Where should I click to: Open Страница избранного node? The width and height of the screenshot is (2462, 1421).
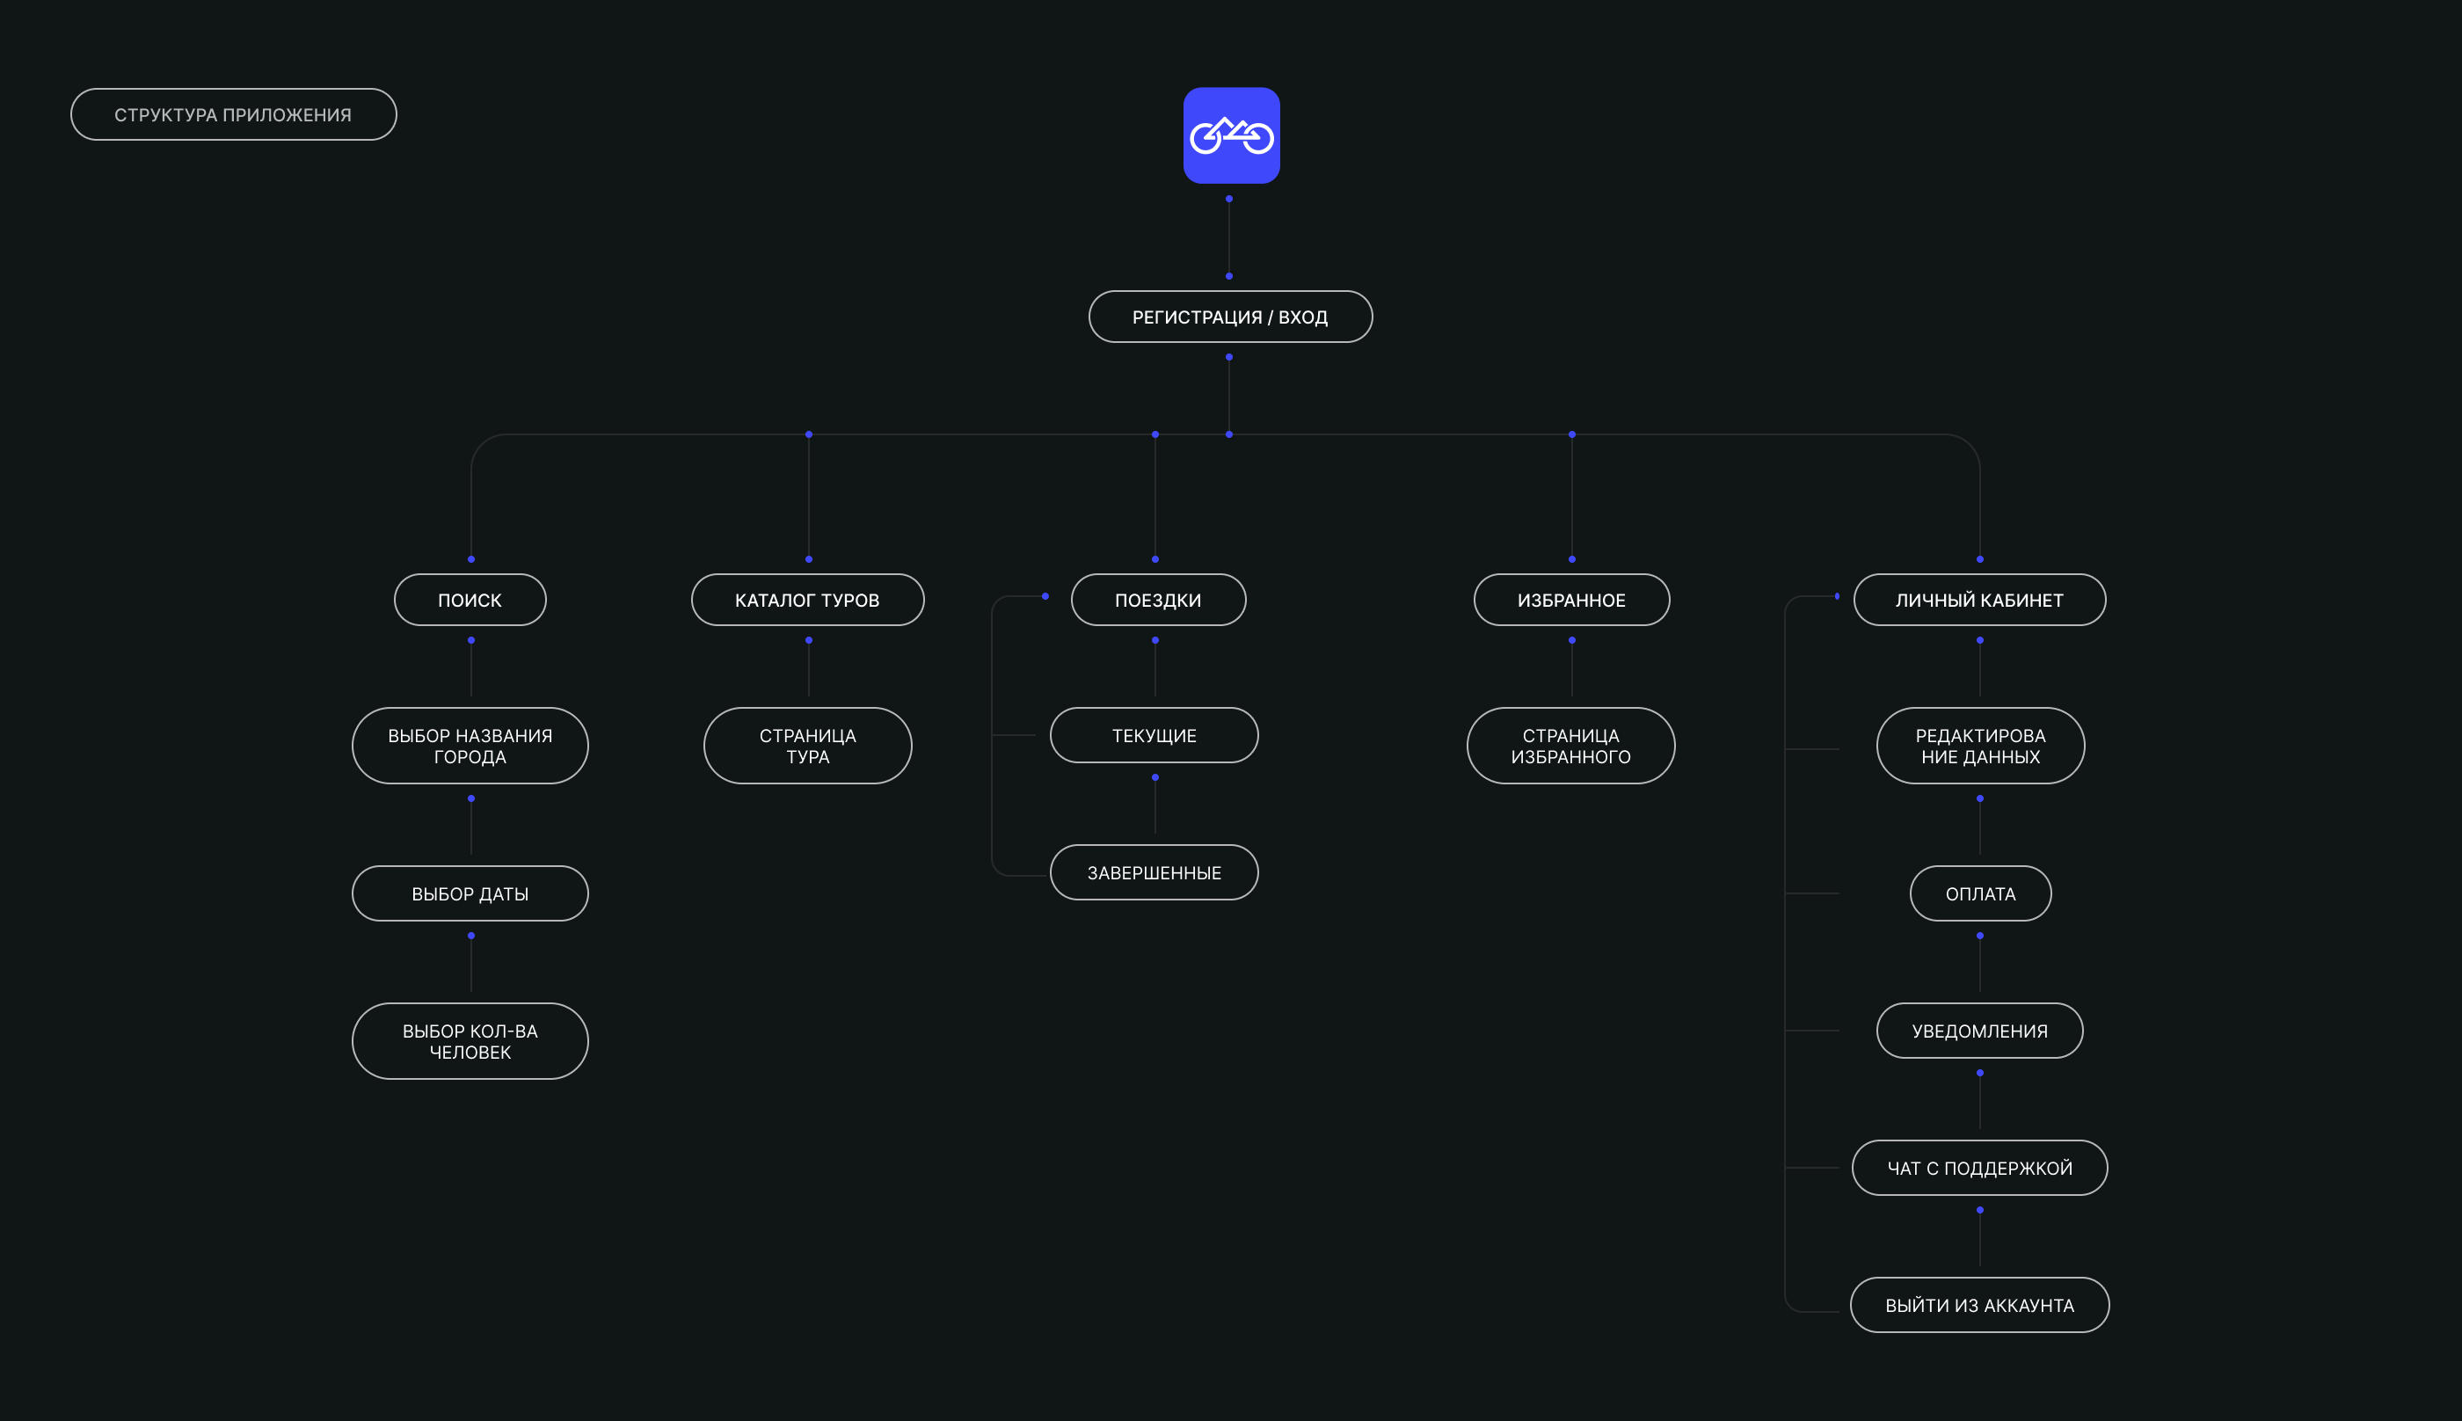pyautogui.click(x=1570, y=746)
